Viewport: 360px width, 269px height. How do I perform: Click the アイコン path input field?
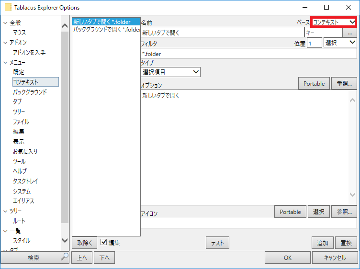click(x=249, y=223)
